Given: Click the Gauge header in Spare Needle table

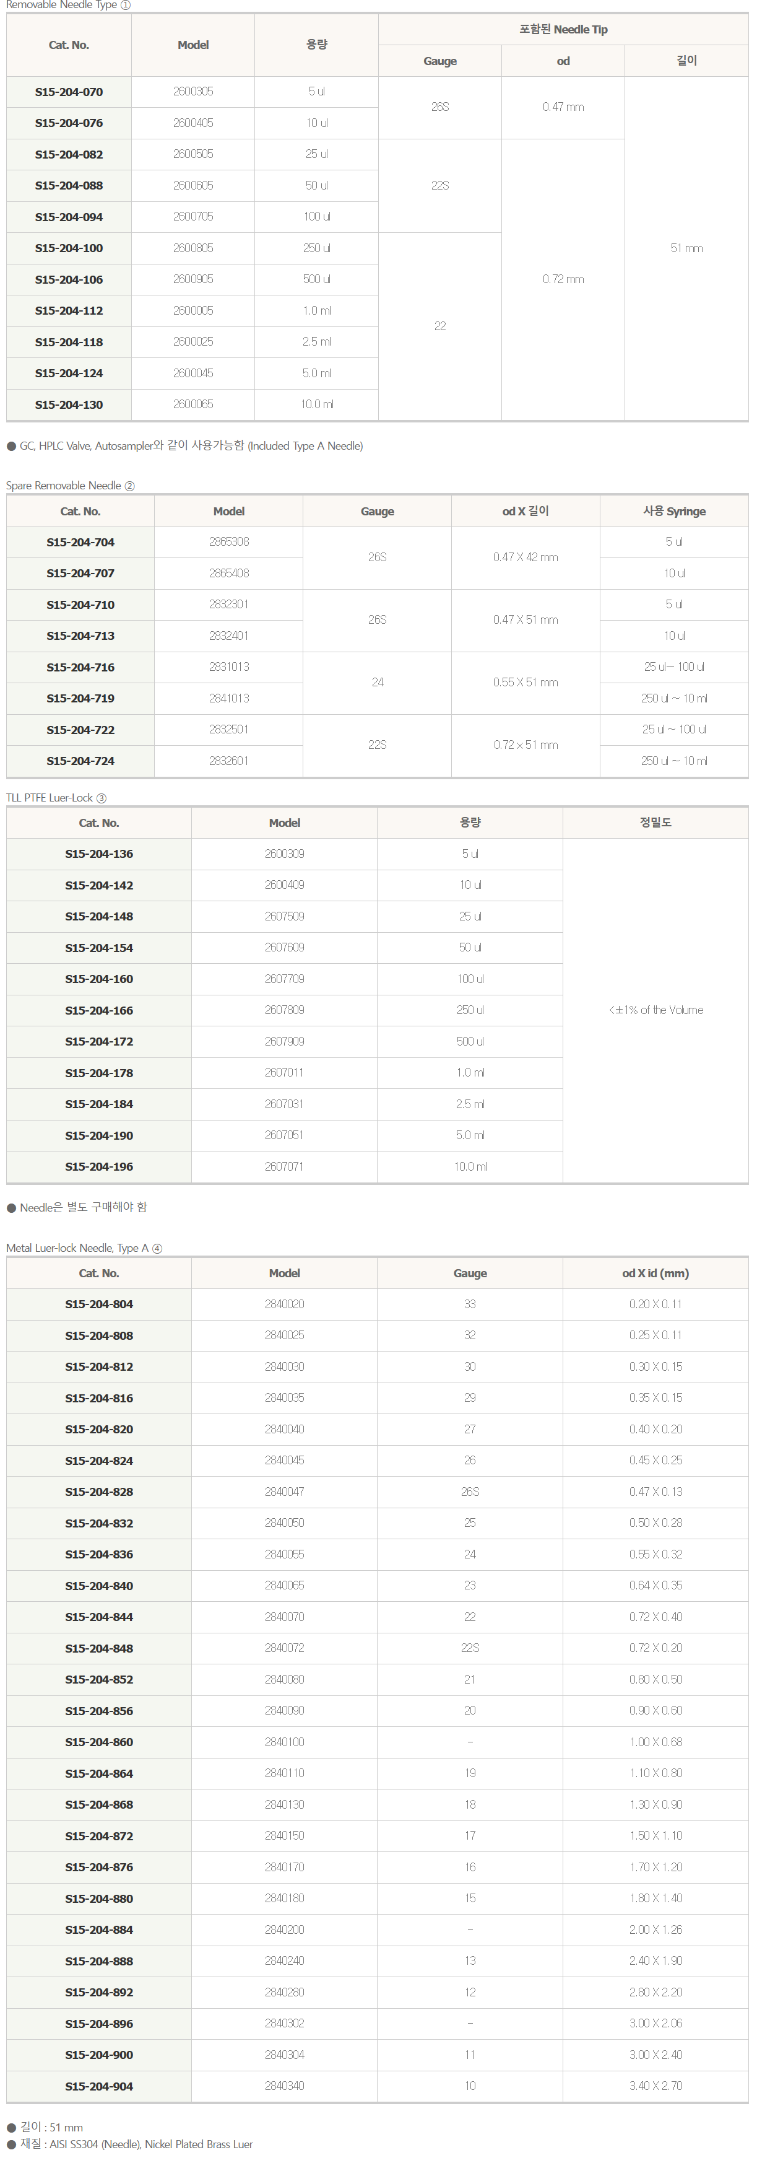Looking at the screenshot, I should 377,511.
